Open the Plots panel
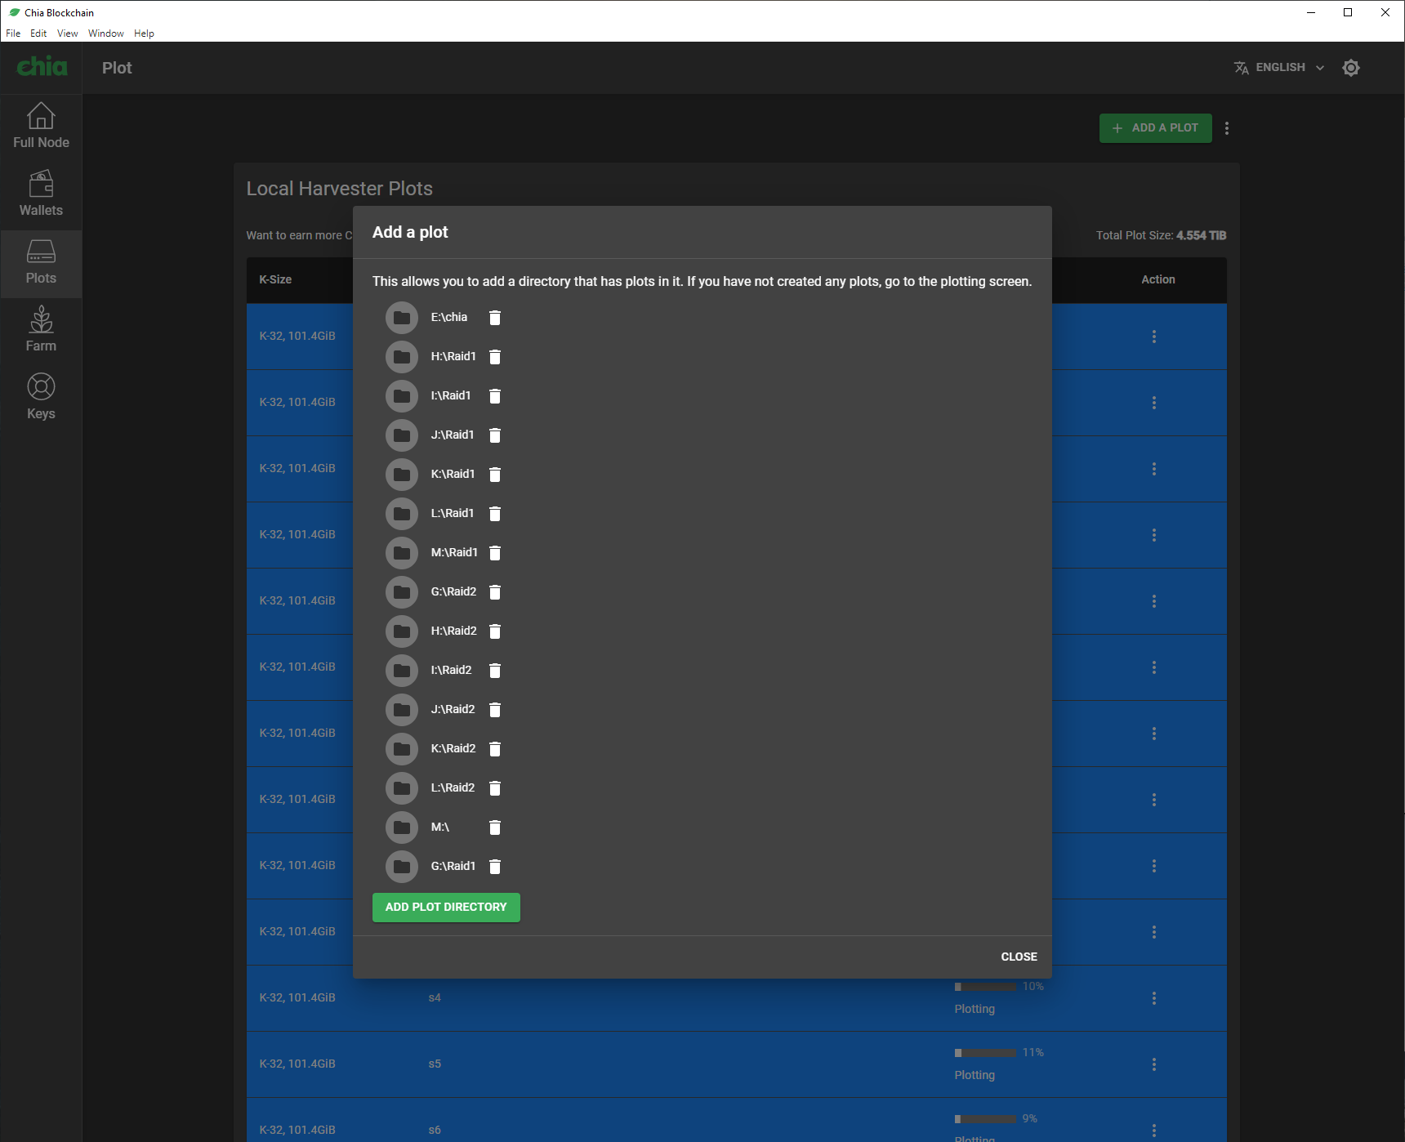The image size is (1405, 1142). click(41, 261)
